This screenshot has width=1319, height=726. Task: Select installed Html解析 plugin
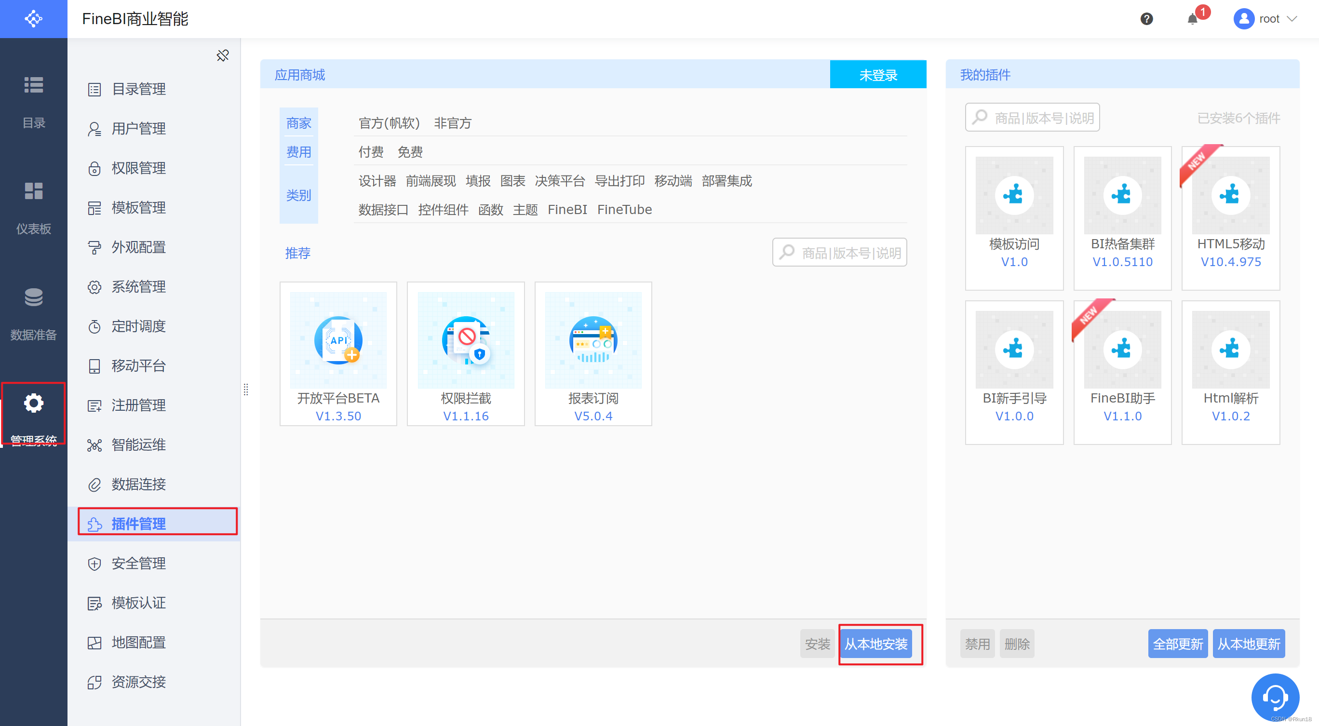[x=1230, y=372]
